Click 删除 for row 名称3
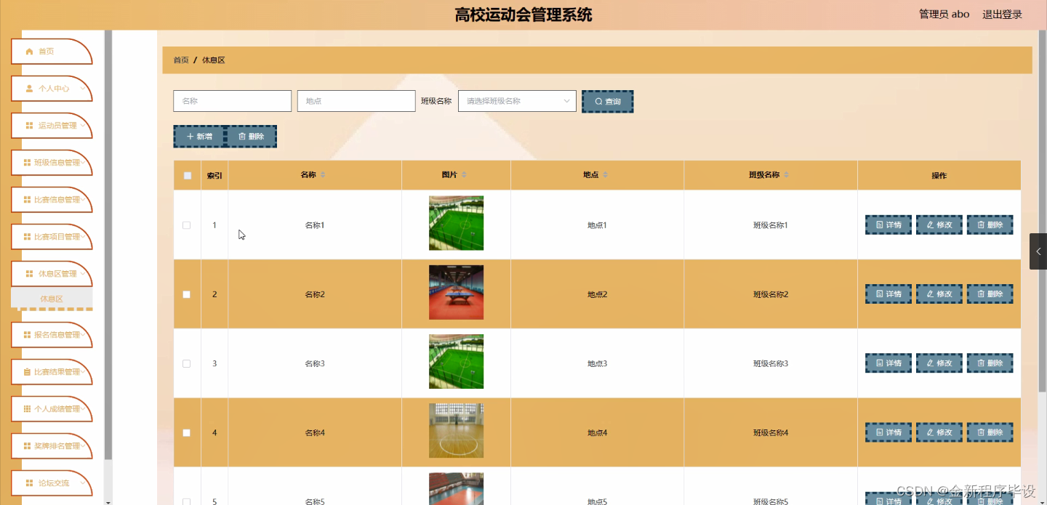 (x=990, y=363)
